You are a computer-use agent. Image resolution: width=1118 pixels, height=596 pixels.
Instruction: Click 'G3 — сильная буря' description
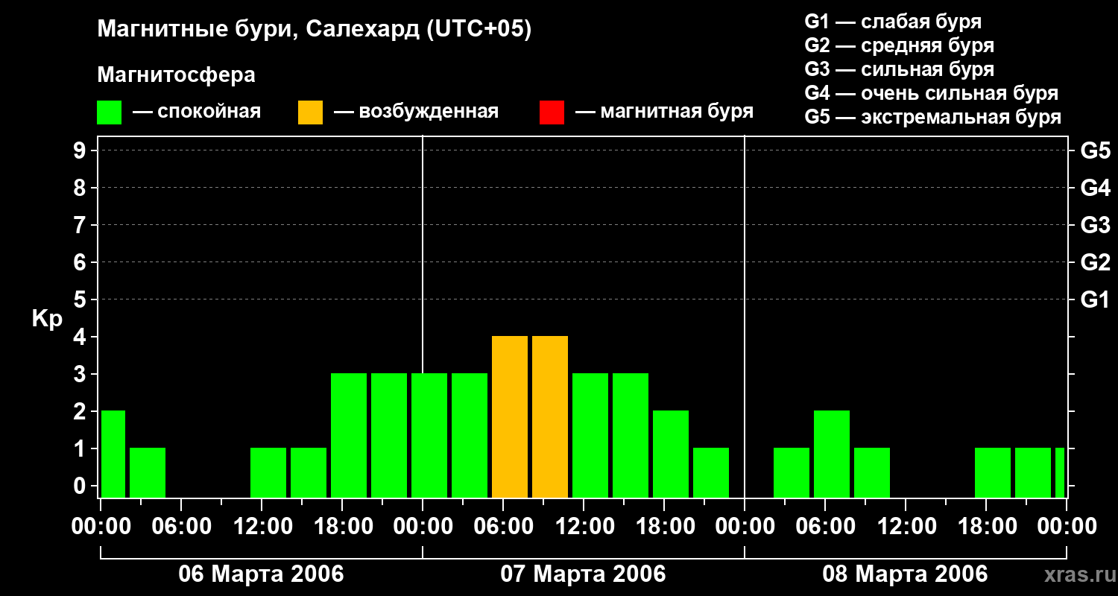(x=899, y=69)
